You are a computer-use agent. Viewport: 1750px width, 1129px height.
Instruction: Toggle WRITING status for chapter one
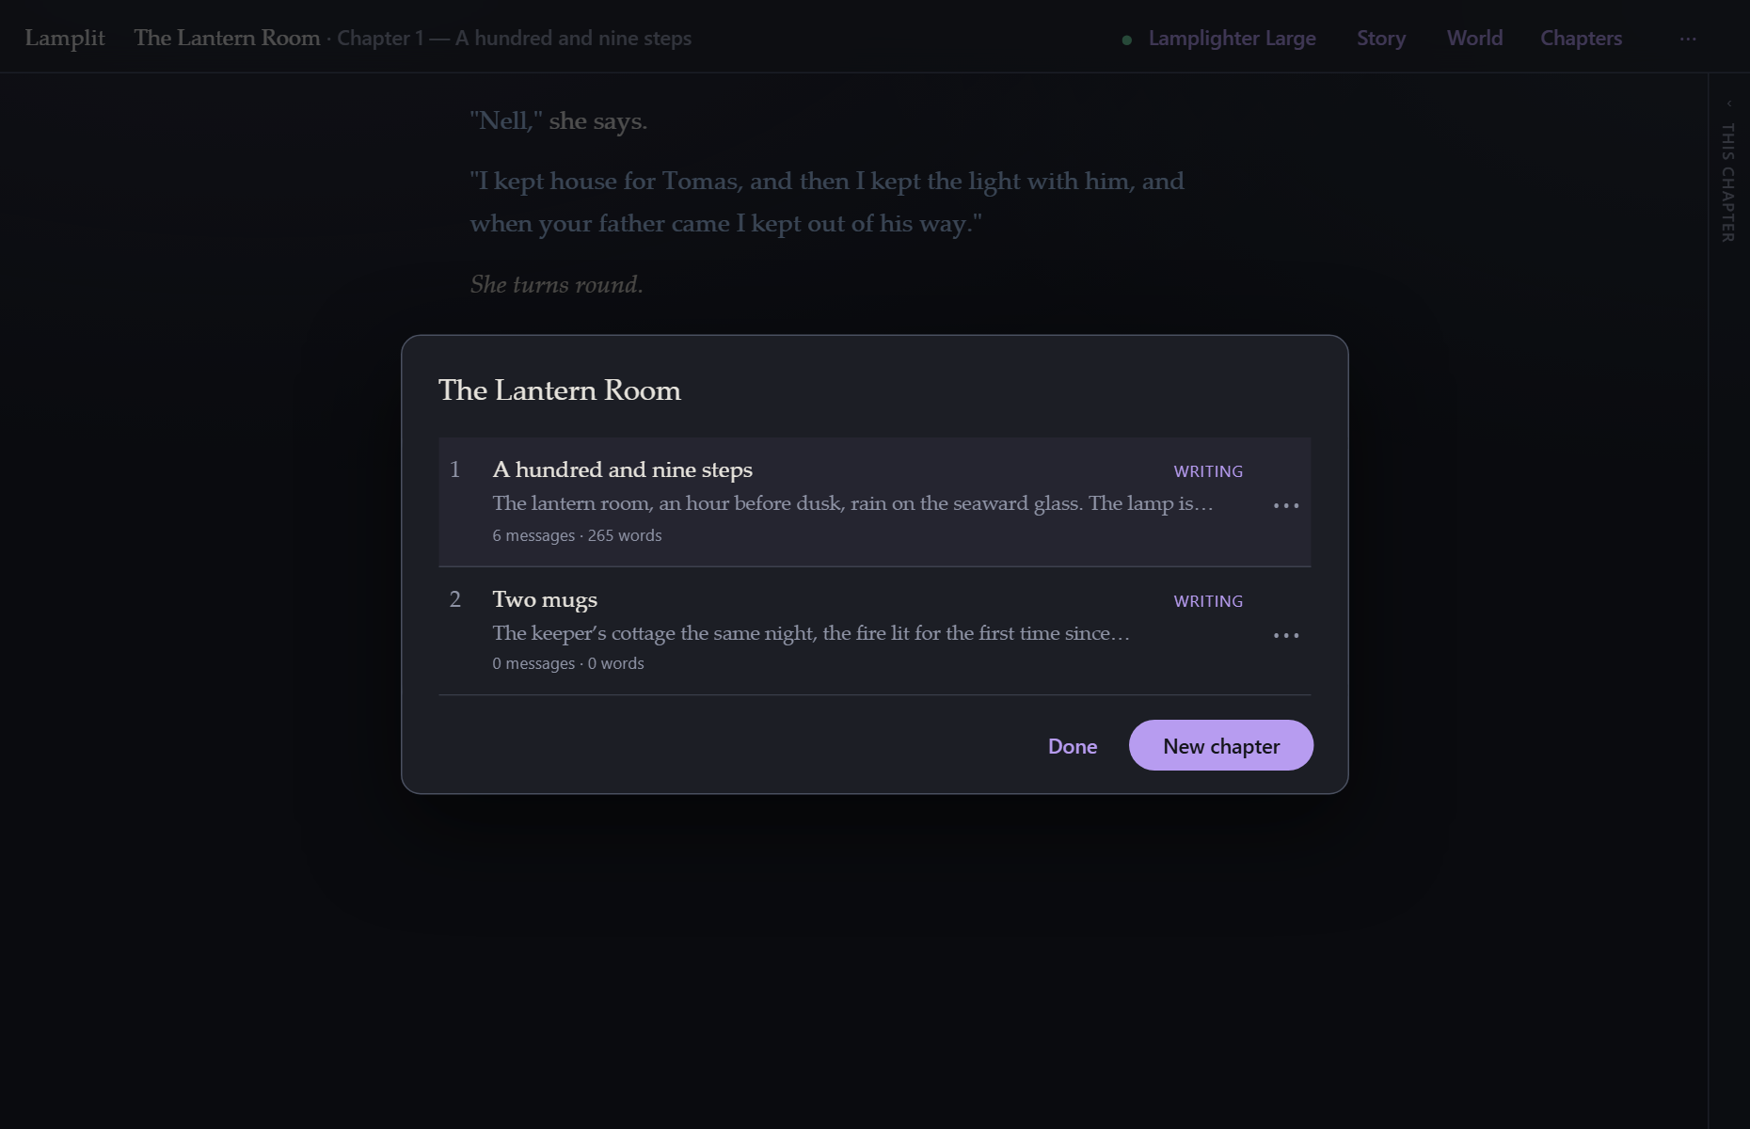[1208, 471]
